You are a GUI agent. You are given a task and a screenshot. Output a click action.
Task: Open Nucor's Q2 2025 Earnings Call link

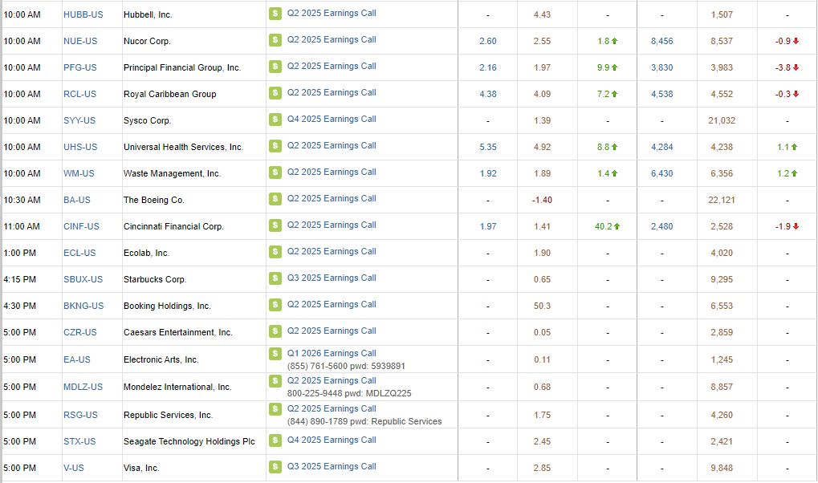pos(332,39)
